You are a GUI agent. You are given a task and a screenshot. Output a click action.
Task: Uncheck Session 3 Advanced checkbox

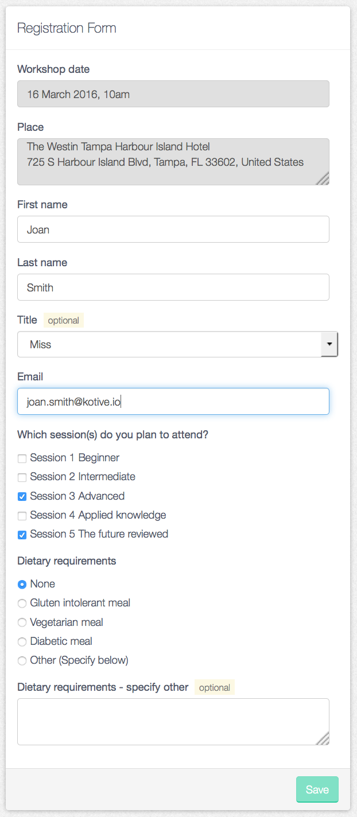click(22, 496)
